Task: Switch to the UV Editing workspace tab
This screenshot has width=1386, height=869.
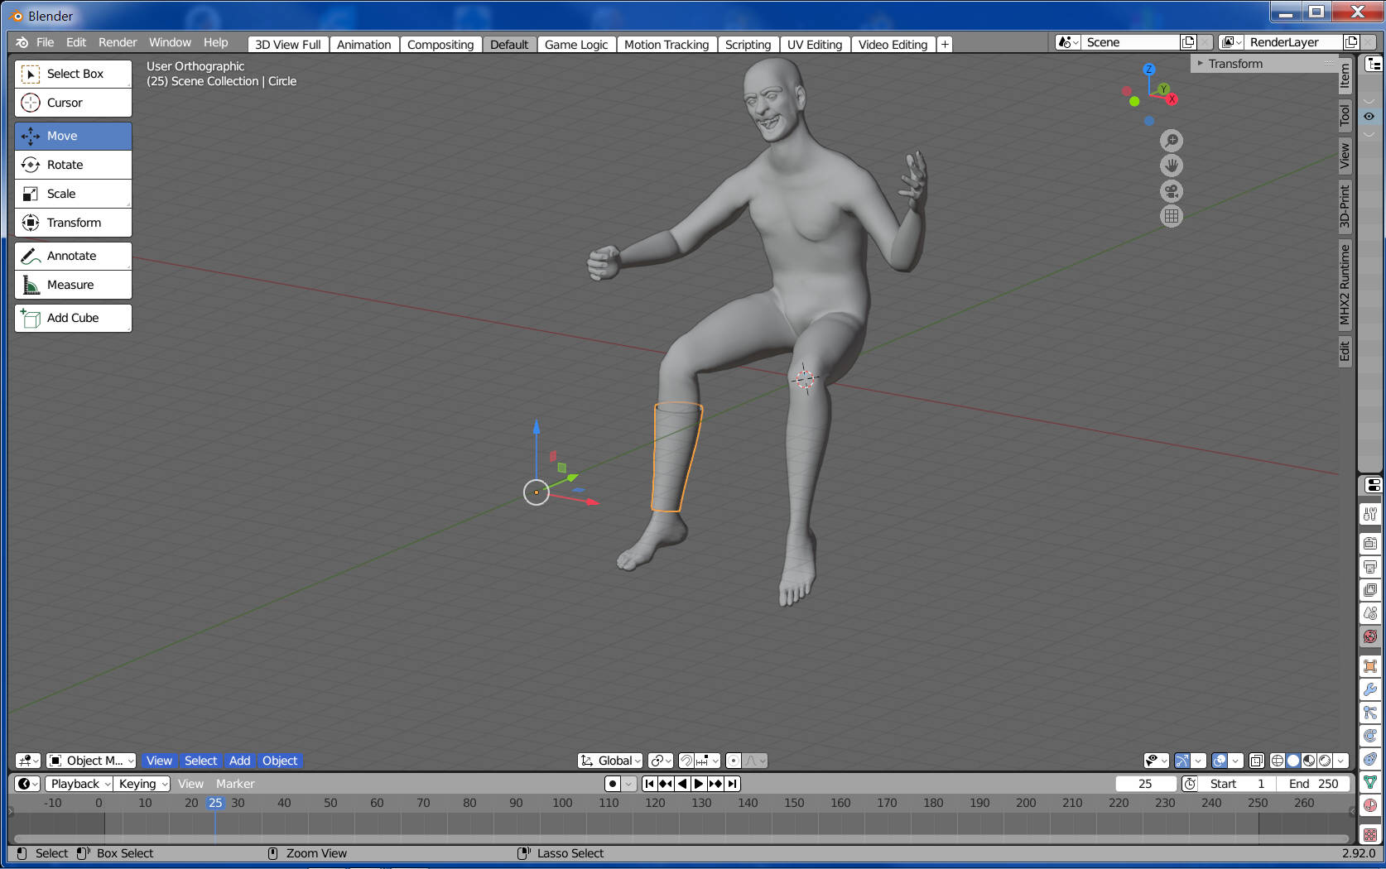Action: tap(814, 45)
